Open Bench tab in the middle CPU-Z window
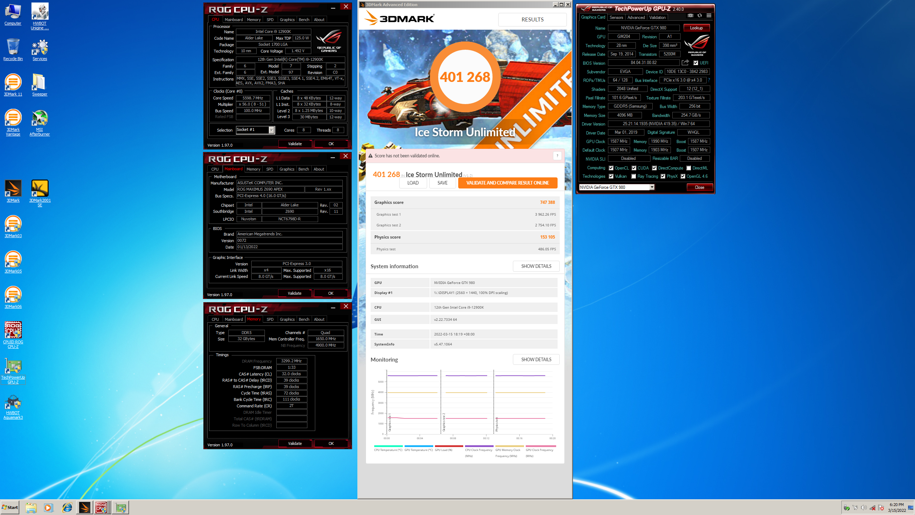This screenshot has height=515, width=915. click(x=304, y=169)
